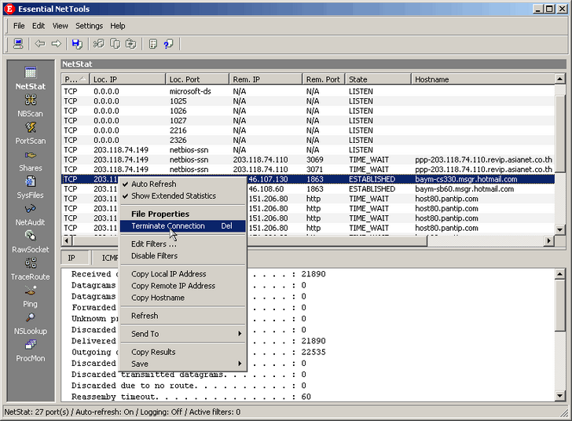Open the Settings menu
Viewport: 572px width, 421px height.
click(89, 26)
